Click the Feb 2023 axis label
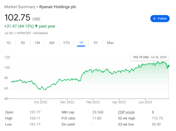176x131 pixels. click(x=93, y=102)
